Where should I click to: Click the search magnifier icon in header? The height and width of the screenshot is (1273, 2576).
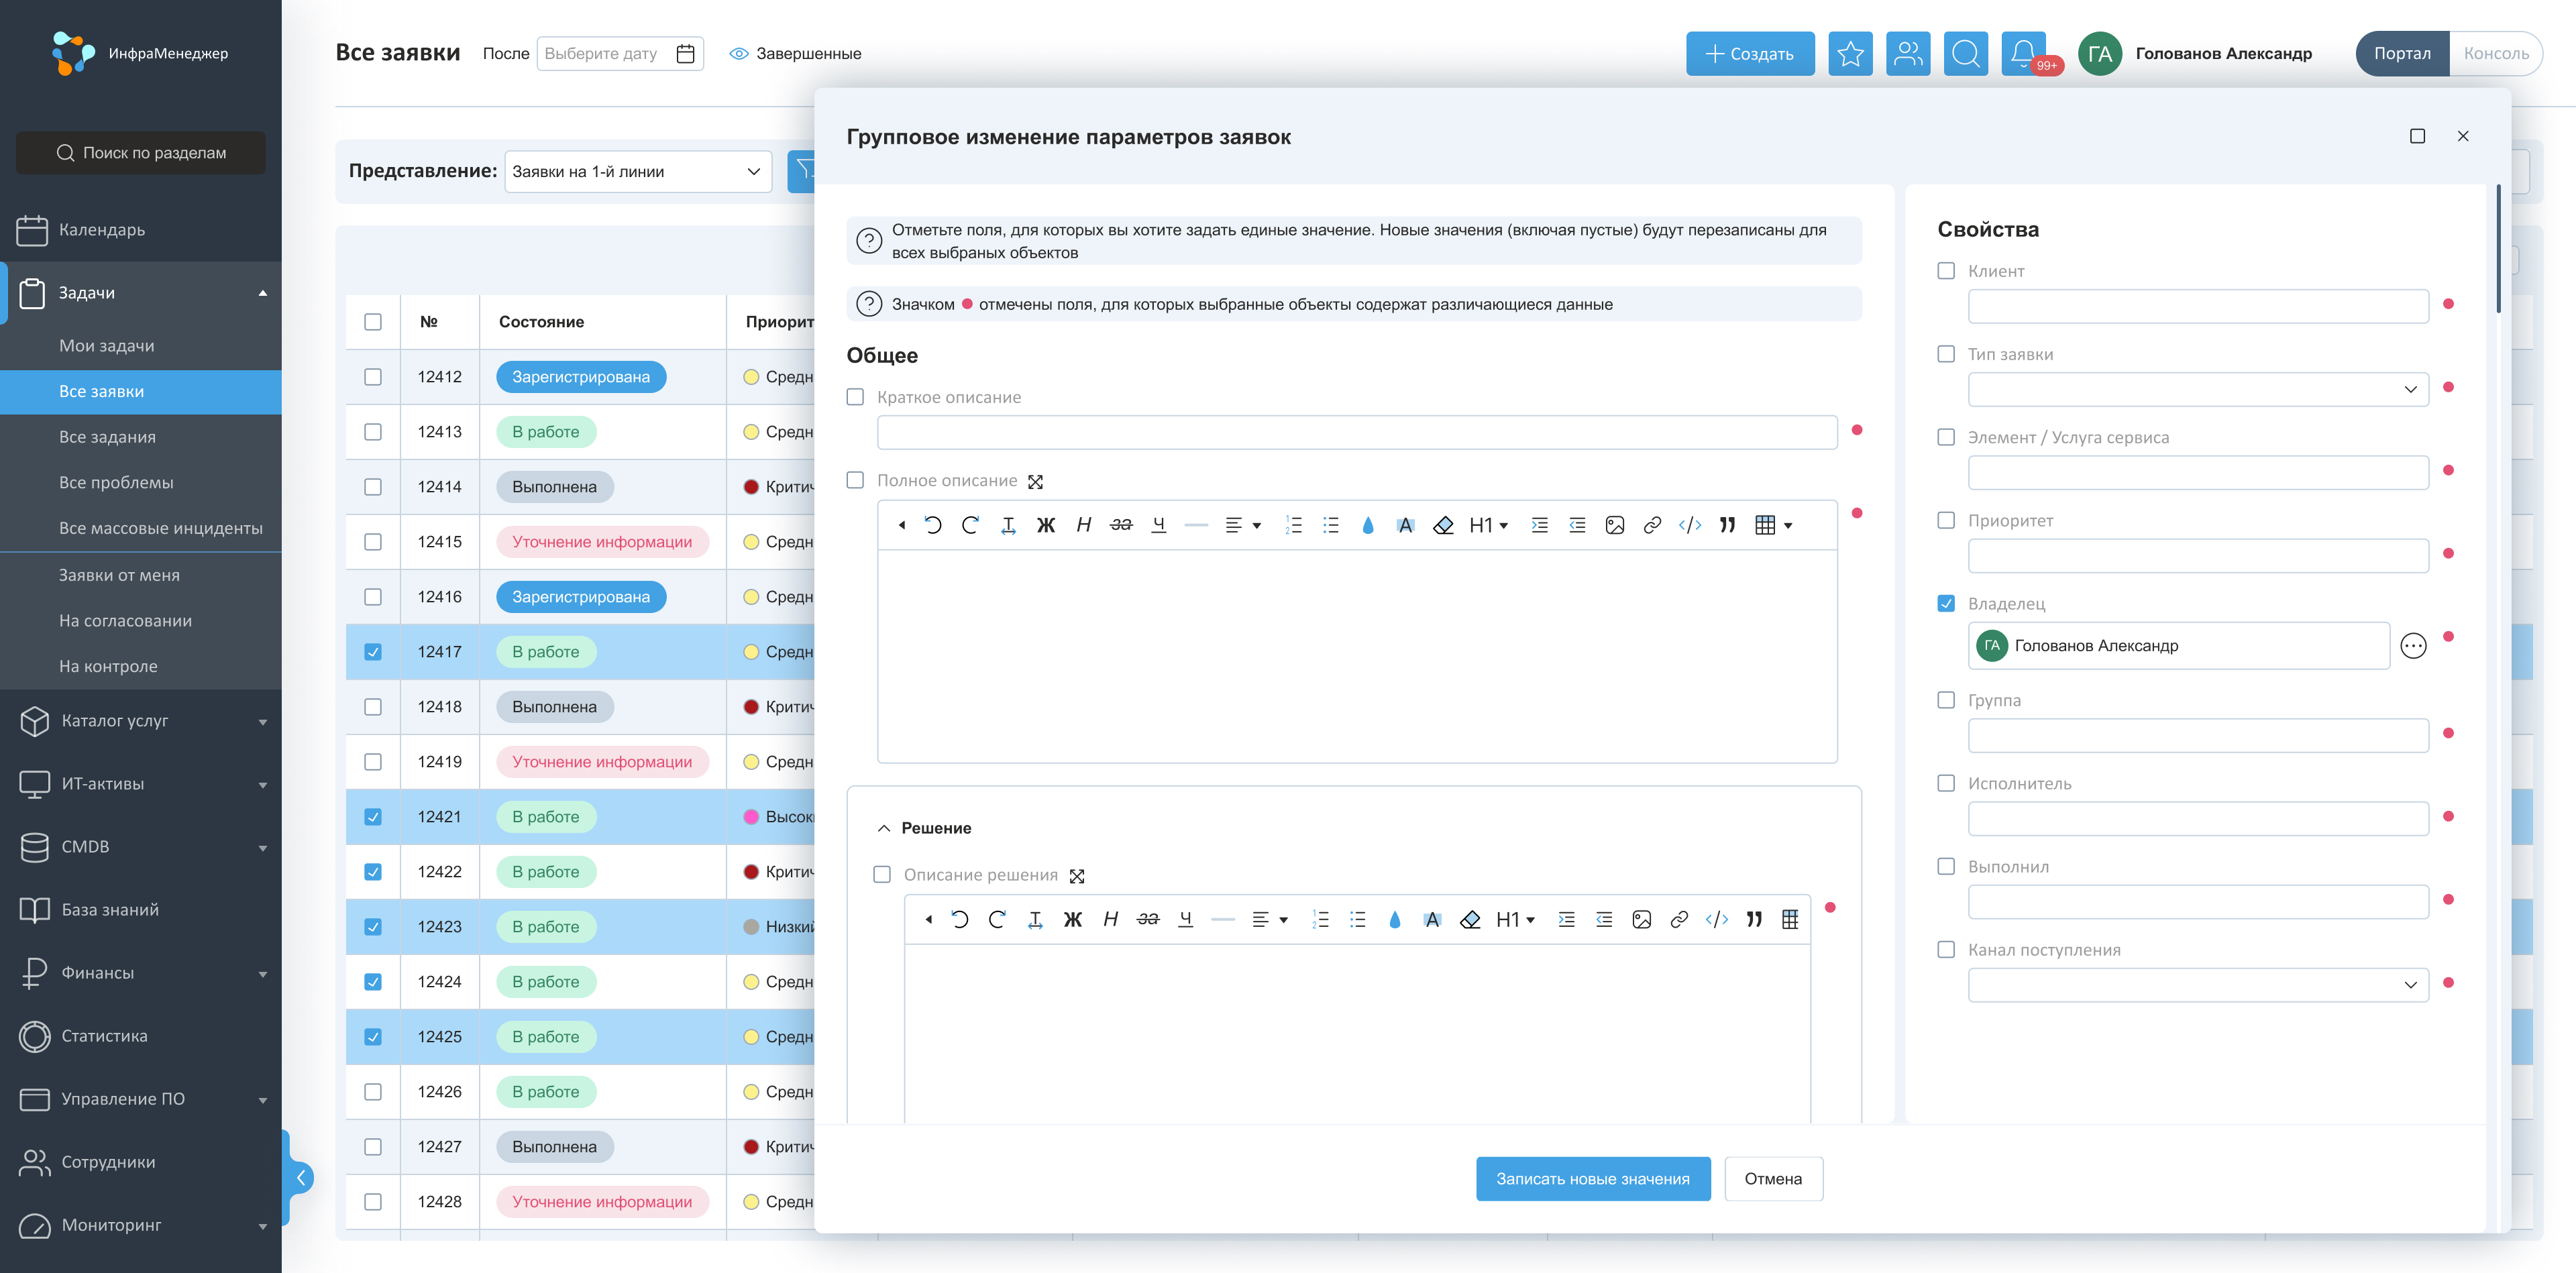coord(1965,54)
